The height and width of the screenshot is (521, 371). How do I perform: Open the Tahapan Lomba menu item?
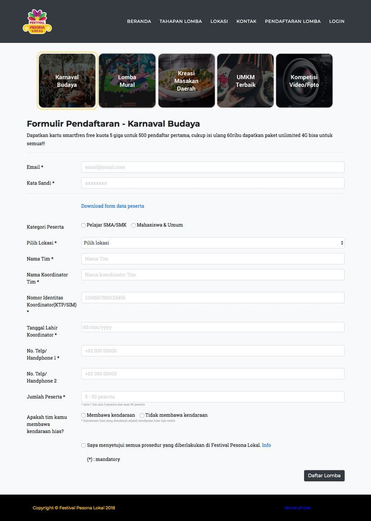pyautogui.click(x=181, y=21)
